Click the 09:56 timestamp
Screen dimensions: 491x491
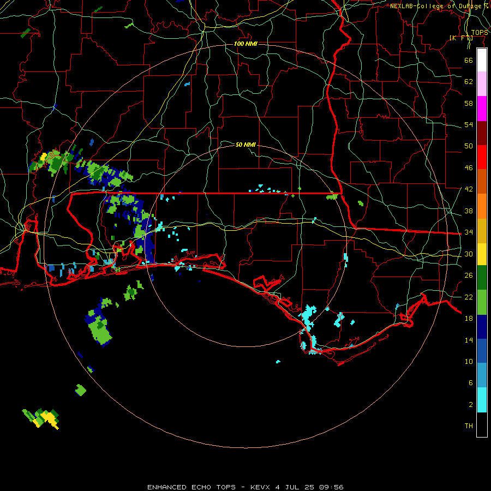pos(331,487)
